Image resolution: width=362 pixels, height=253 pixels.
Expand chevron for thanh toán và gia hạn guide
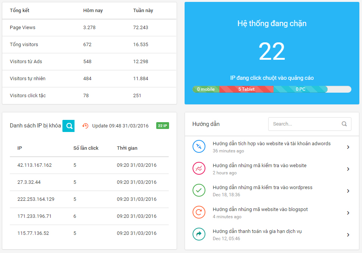[348, 235]
